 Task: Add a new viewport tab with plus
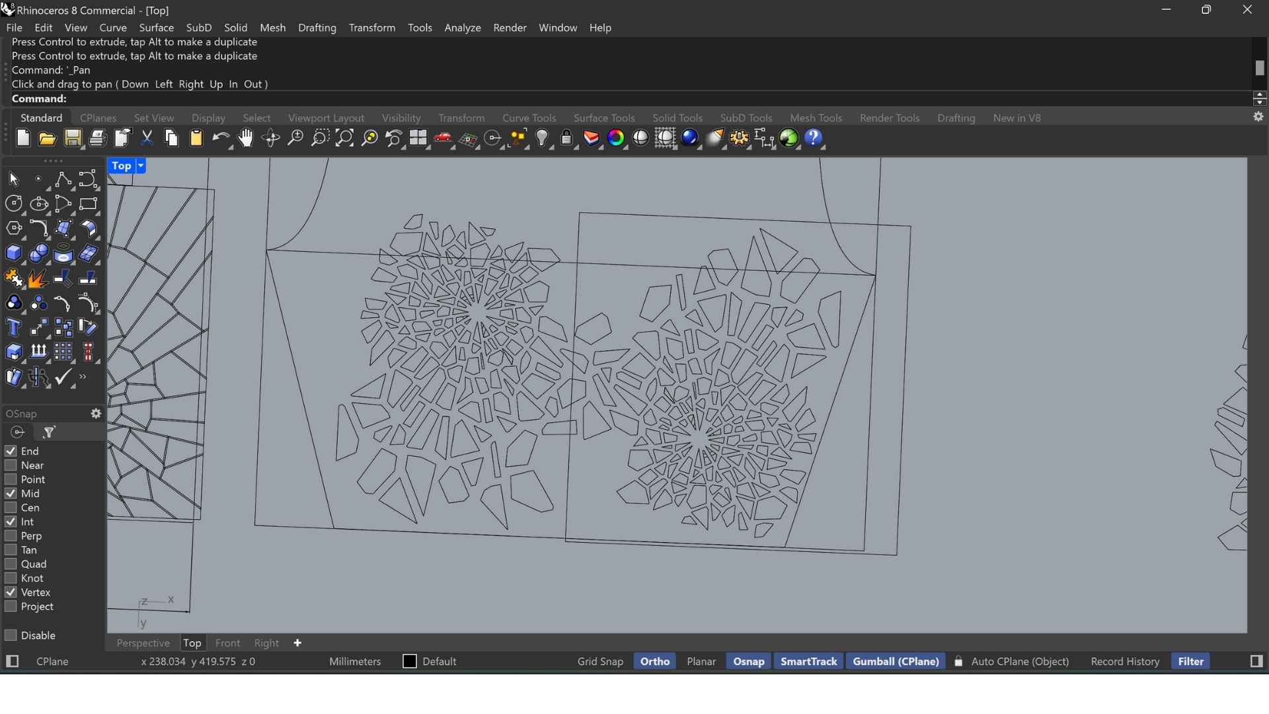coord(298,644)
